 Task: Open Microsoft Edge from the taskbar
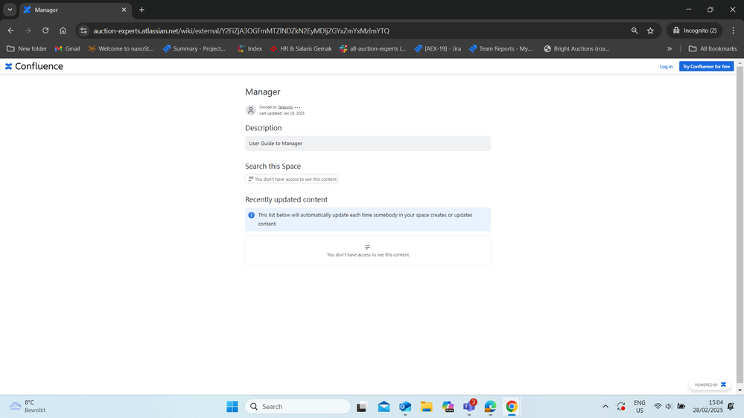tap(490, 406)
